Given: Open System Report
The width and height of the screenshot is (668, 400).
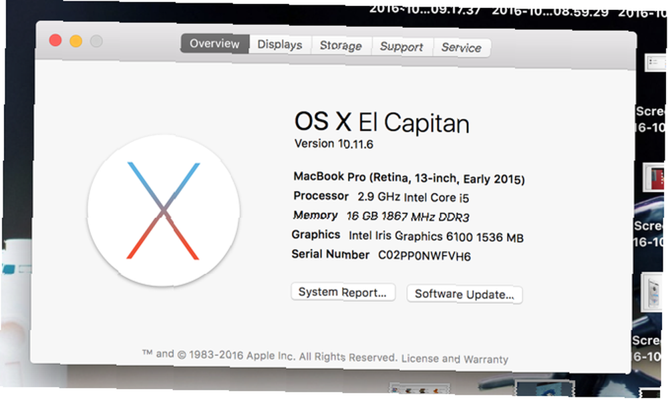Looking at the screenshot, I should 343,292.
